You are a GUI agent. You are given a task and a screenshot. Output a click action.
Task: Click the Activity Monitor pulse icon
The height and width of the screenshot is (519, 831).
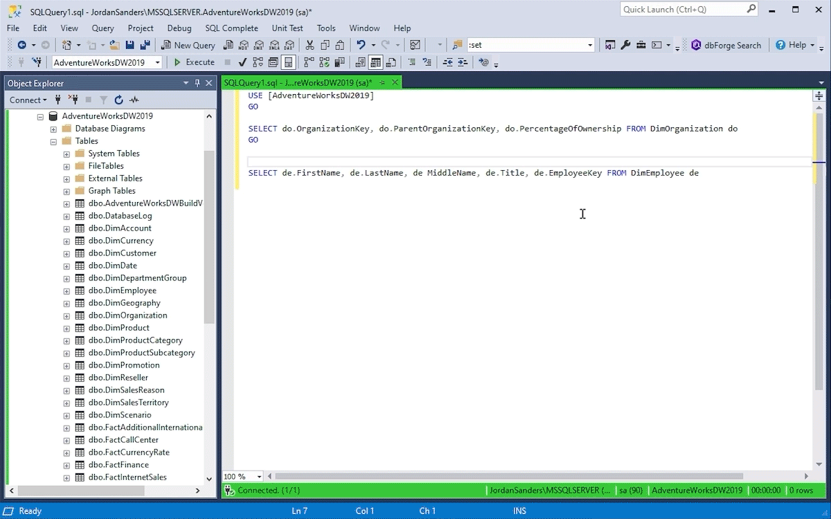(134, 100)
